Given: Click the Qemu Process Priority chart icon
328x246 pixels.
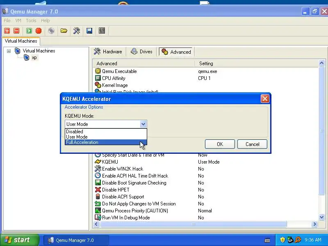Looking at the screenshot, I should [98, 210].
